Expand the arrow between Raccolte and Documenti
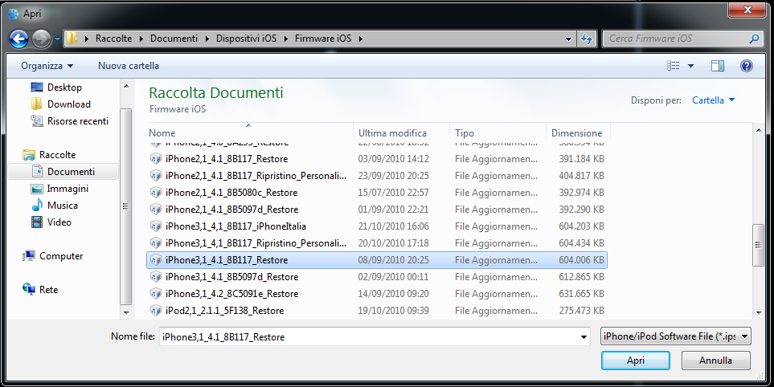774x387 pixels. pos(141,39)
